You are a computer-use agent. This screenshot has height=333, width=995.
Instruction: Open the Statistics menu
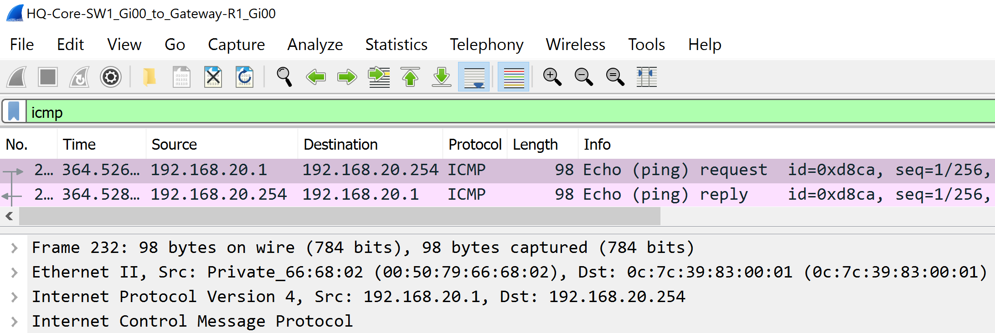point(396,45)
